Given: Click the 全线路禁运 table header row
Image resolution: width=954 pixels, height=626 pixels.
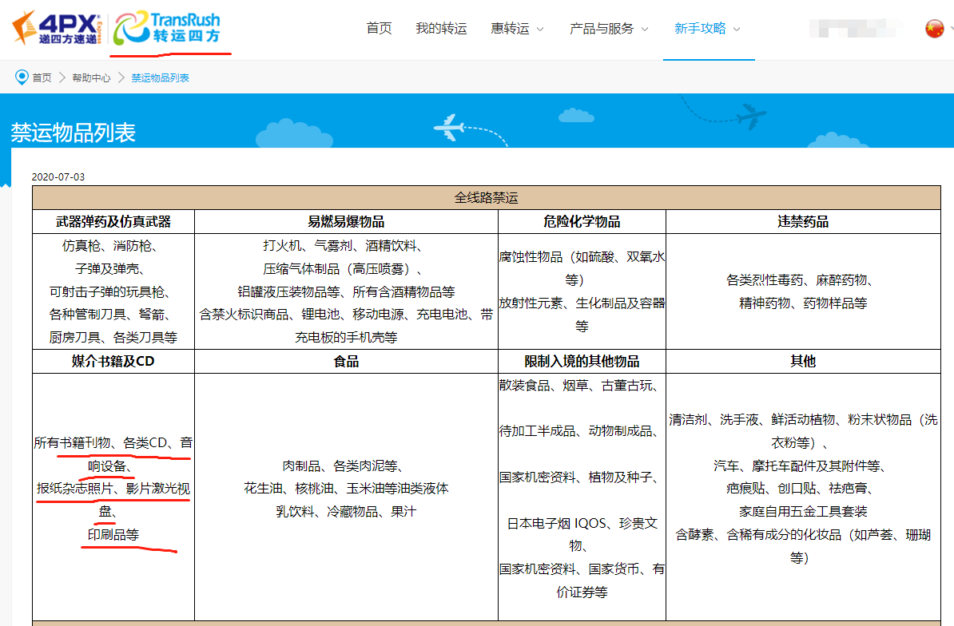Looking at the screenshot, I should (486, 198).
